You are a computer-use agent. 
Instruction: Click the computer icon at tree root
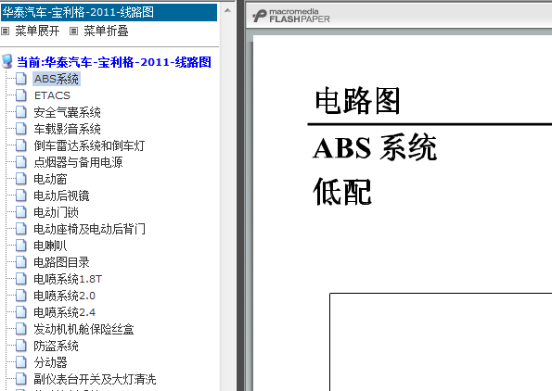tap(7, 61)
